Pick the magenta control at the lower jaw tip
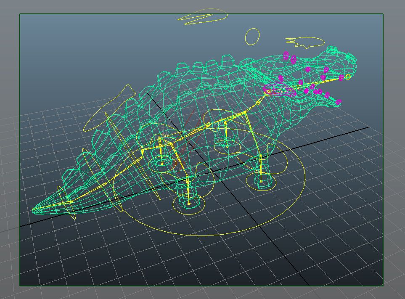The height and width of the screenshot is (299, 405). pyautogui.click(x=339, y=102)
